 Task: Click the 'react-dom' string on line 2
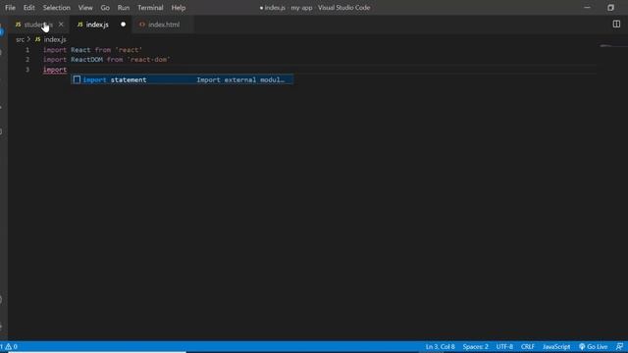click(148, 60)
